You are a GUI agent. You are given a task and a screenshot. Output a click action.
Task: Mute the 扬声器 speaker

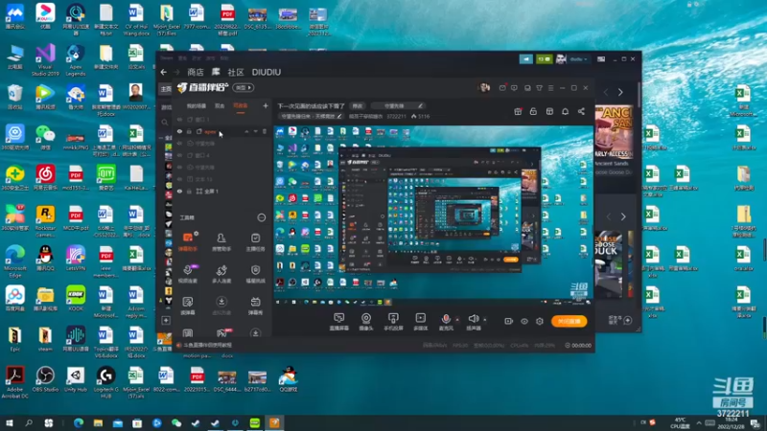pyautogui.click(x=473, y=322)
